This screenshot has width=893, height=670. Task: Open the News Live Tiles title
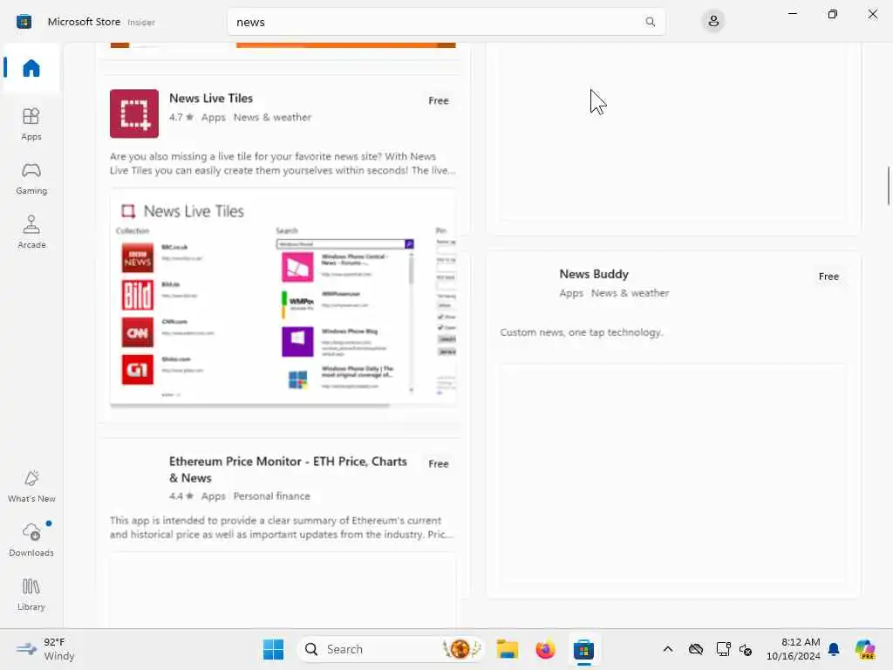(211, 98)
